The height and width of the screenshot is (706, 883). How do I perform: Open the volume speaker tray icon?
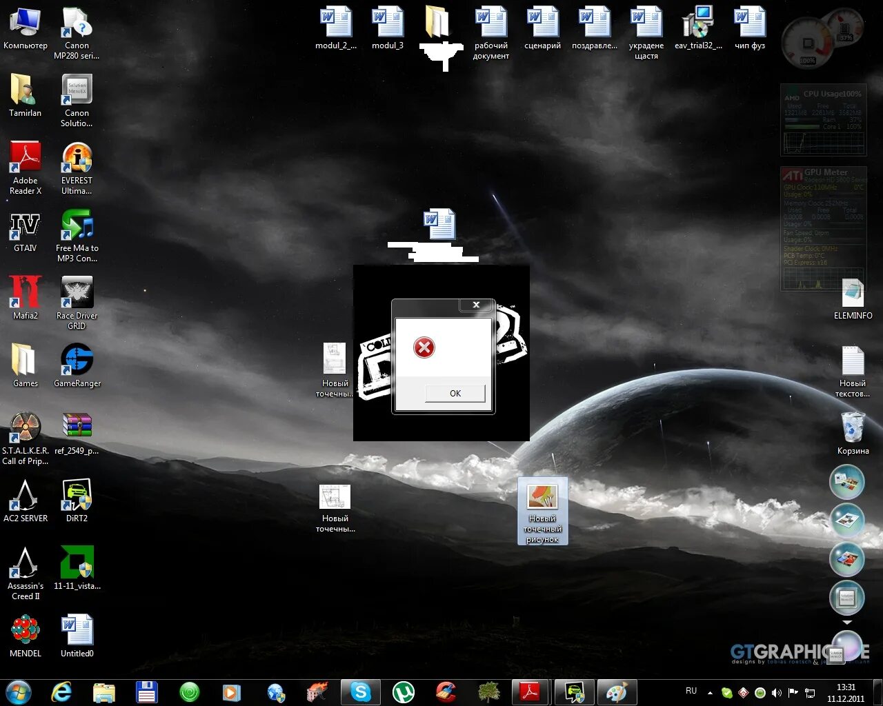[x=777, y=693]
